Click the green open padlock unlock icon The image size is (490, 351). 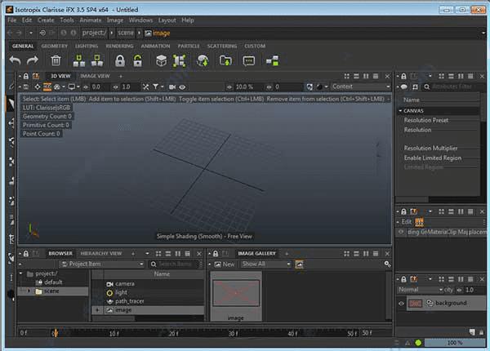139,60
